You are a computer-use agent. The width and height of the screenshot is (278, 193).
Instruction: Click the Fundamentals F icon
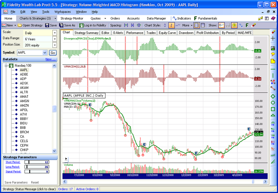tap(195, 18)
